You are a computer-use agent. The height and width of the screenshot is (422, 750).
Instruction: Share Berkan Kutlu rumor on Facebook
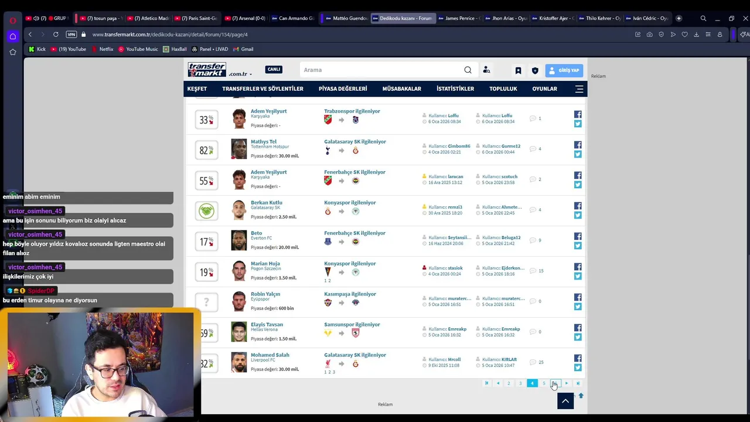pyautogui.click(x=578, y=206)
